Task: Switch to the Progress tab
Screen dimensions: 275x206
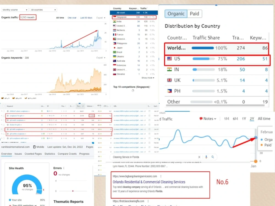Action: pos(84,154)
